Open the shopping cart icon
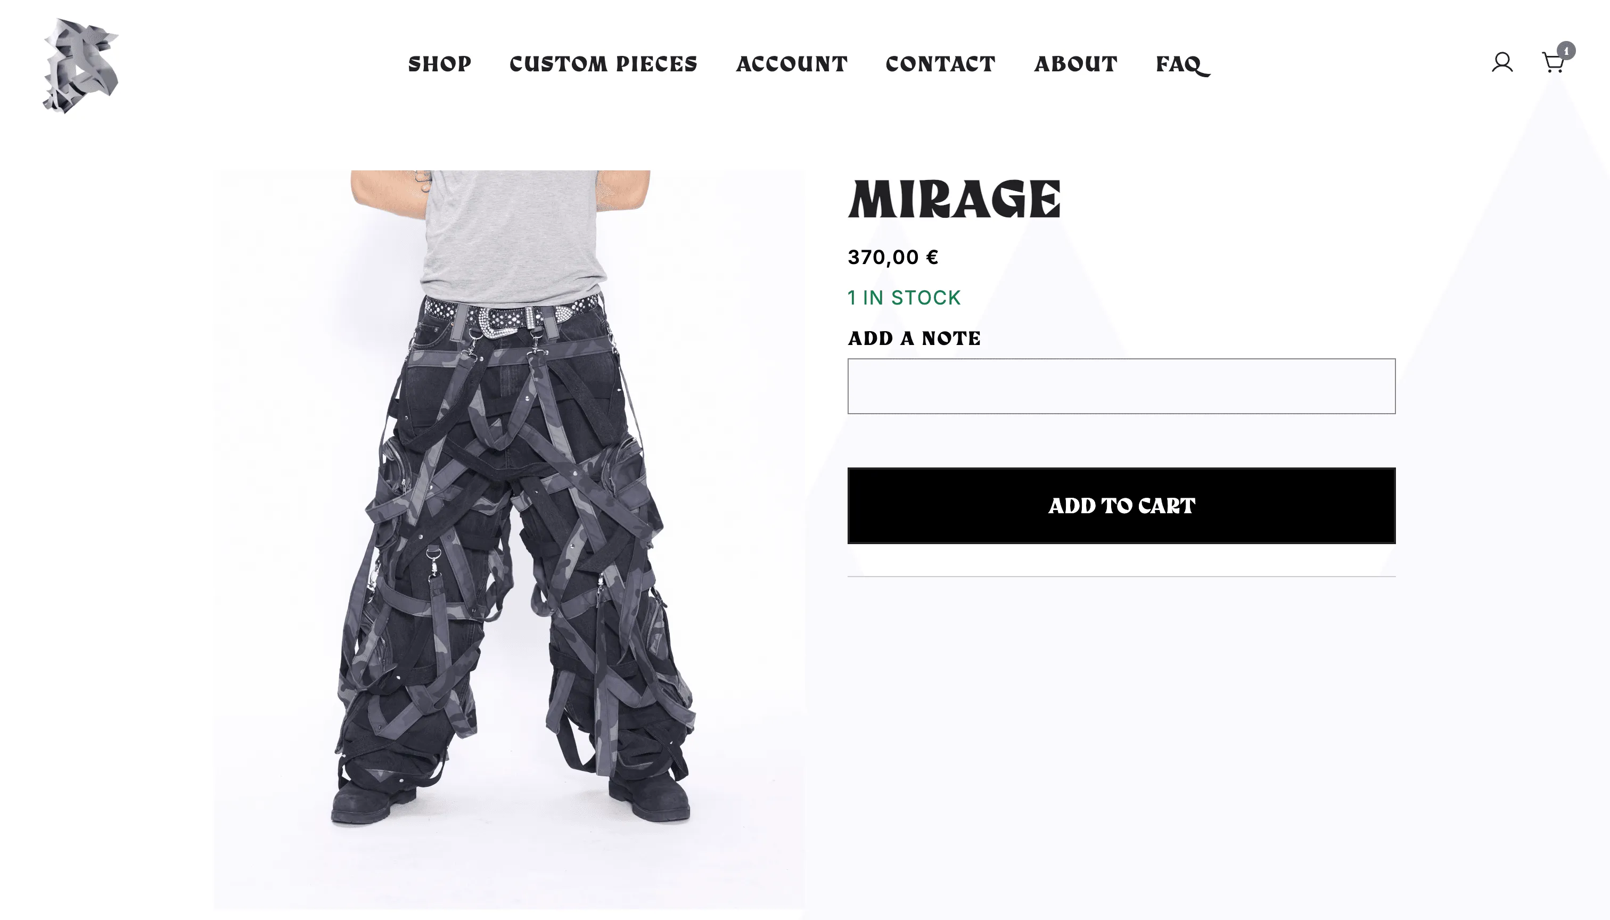Viewport: 1610px width, 920px height. (x=1552, y=62)
